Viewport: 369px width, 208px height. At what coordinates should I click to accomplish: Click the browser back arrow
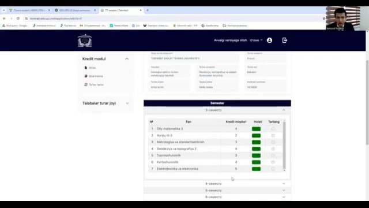pos(4,18)
